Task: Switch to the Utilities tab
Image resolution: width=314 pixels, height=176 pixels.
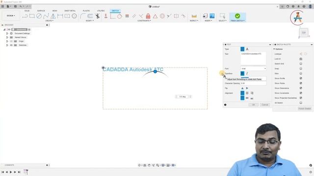Action: click(101, 11)
